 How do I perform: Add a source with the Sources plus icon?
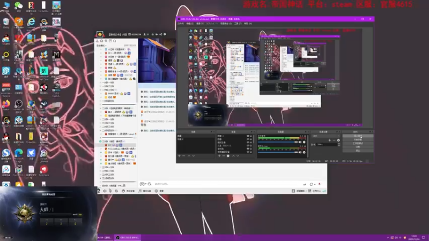219,156
